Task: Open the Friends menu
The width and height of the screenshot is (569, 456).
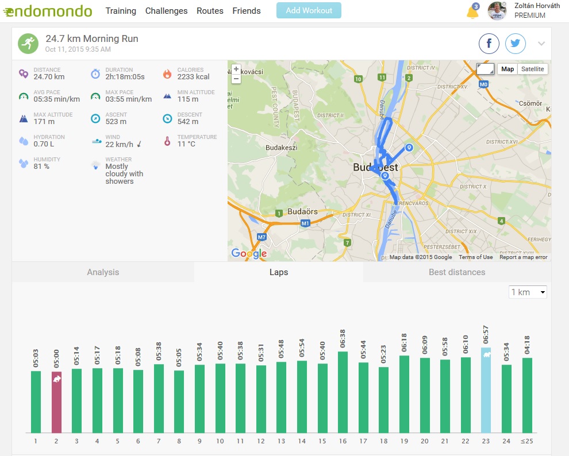Action: [x=247, y=11]
